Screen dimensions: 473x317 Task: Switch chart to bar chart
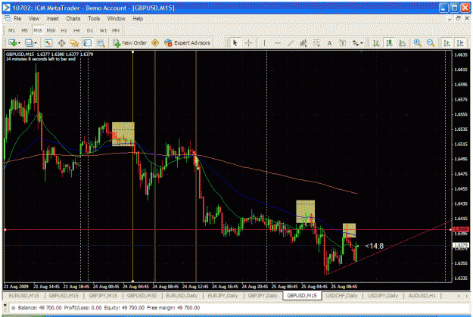[376, 43]
